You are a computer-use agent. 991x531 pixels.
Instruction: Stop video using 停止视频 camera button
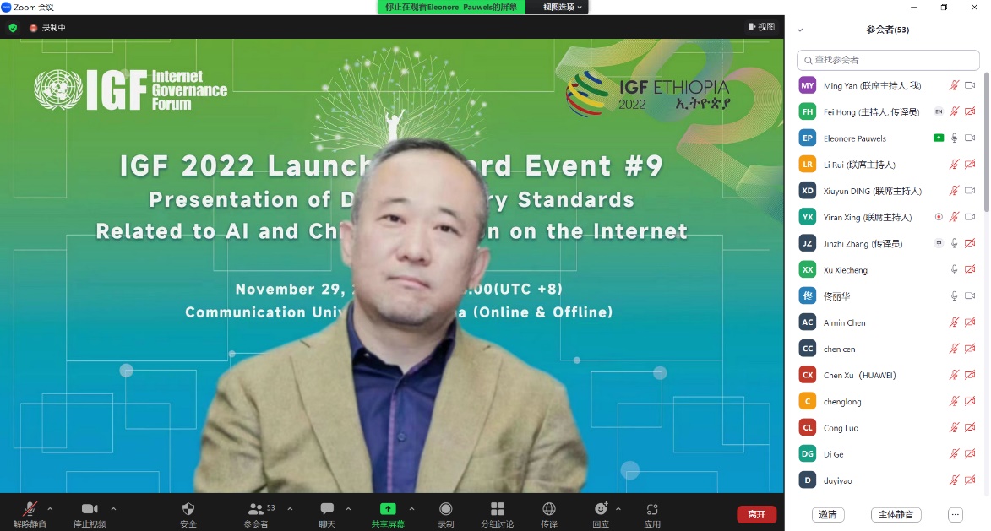pyautogui.click(x=90, y=509)
